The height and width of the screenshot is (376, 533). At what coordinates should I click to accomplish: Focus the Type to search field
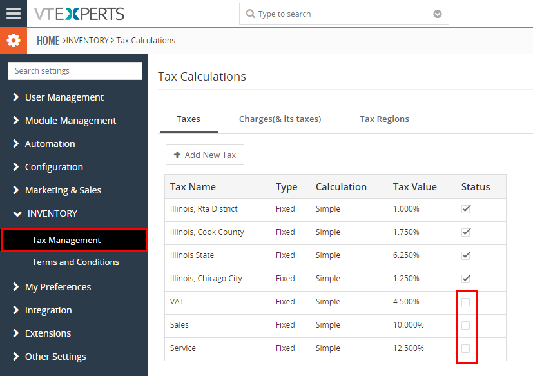(x=344, y=14)
